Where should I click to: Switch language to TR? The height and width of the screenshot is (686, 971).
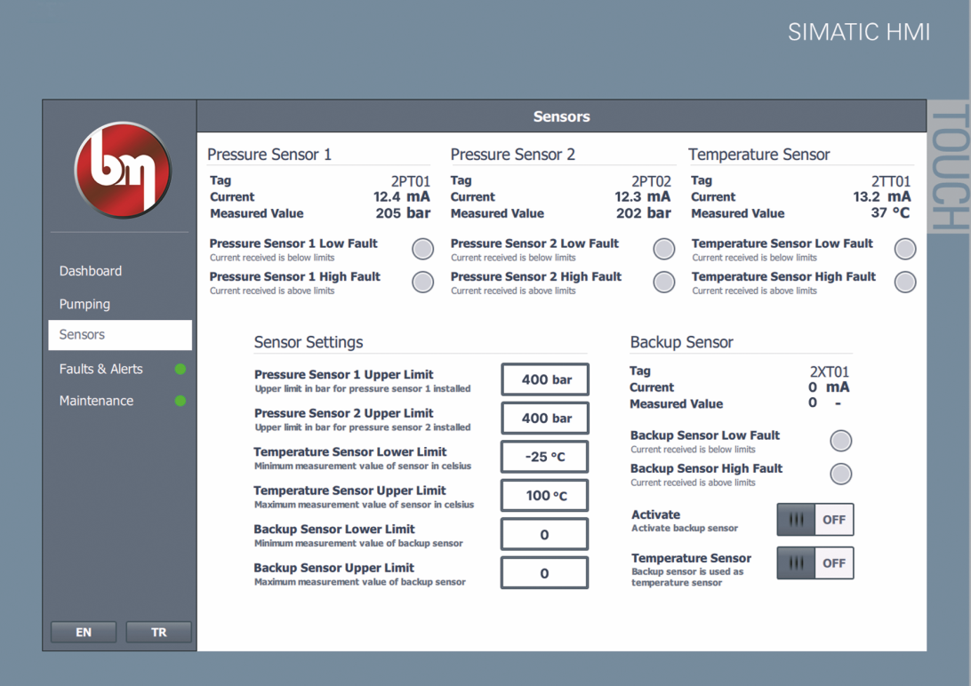158,632
